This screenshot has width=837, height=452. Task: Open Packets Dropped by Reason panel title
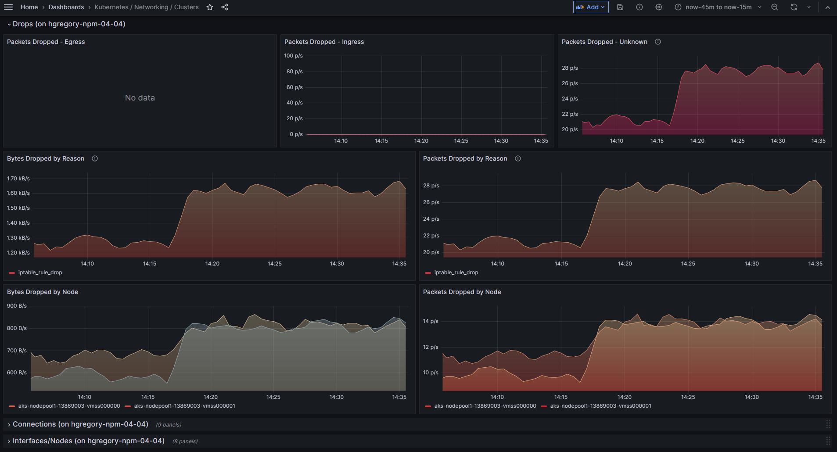click(465, 158)
